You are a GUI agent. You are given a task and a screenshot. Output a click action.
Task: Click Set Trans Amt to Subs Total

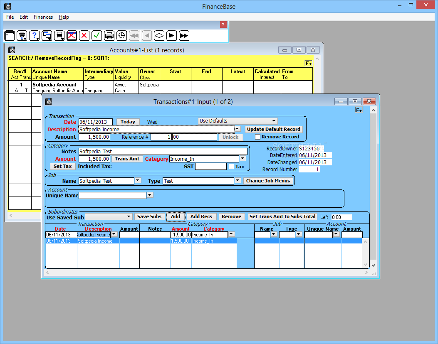point(282,216)
